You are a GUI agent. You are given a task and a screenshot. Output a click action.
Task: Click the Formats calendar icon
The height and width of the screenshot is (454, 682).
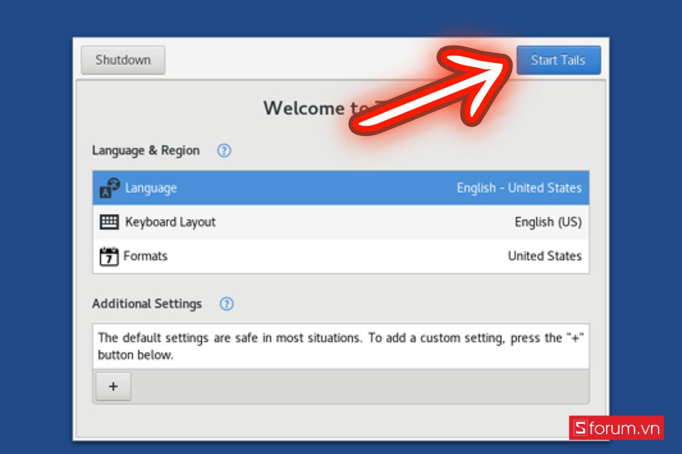pyautogui.click(x=109, y=257)
